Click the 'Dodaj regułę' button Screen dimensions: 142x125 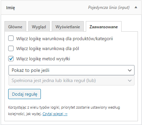click(25, 94)
